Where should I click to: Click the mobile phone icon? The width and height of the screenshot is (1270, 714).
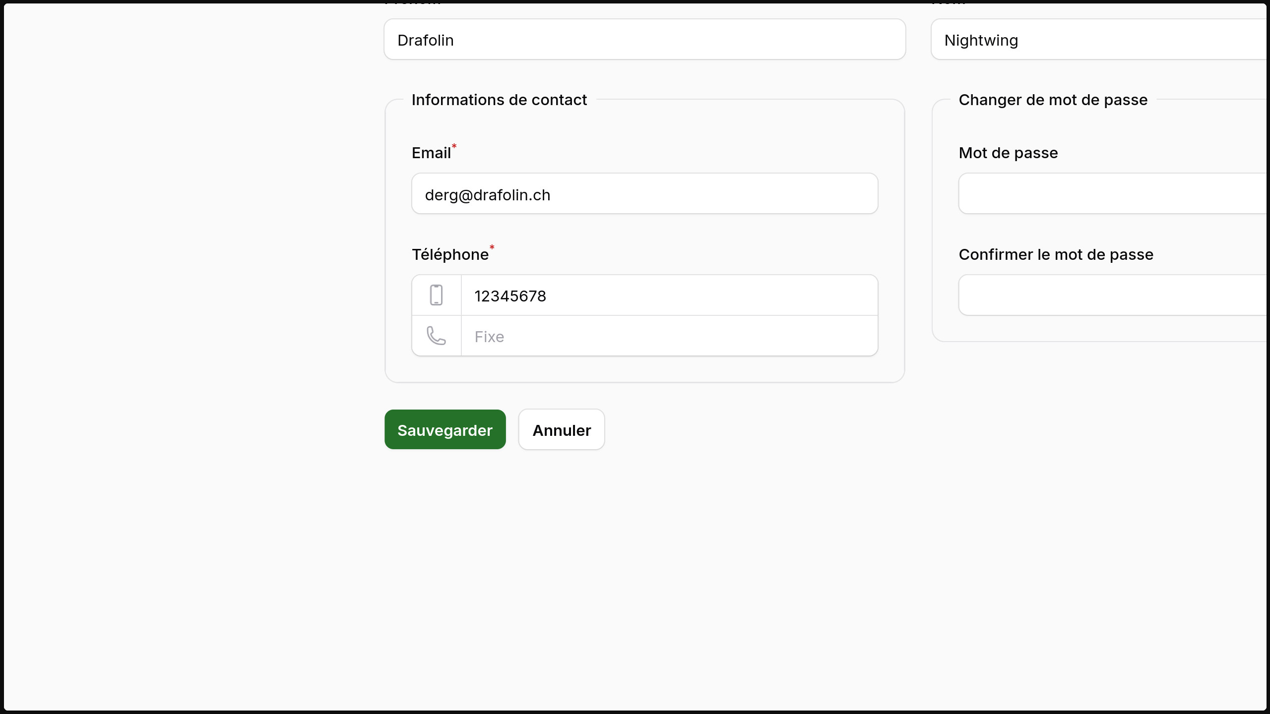[x=436, y=296]
